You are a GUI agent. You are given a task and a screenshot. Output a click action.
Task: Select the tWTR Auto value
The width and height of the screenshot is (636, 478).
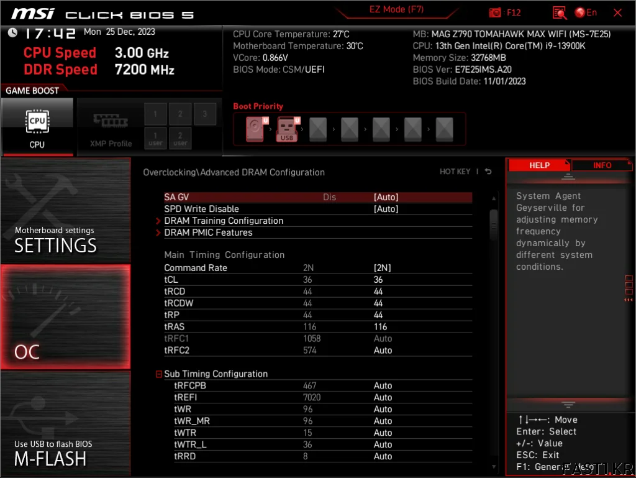[383, 433]
